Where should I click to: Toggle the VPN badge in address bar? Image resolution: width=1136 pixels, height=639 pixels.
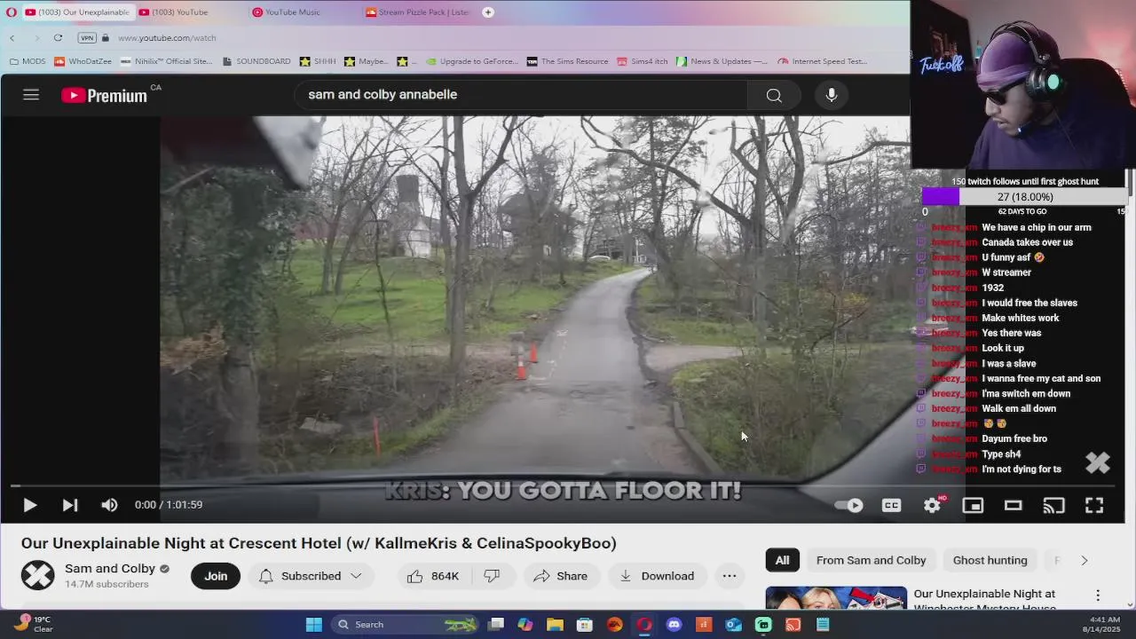pos(87,38)
